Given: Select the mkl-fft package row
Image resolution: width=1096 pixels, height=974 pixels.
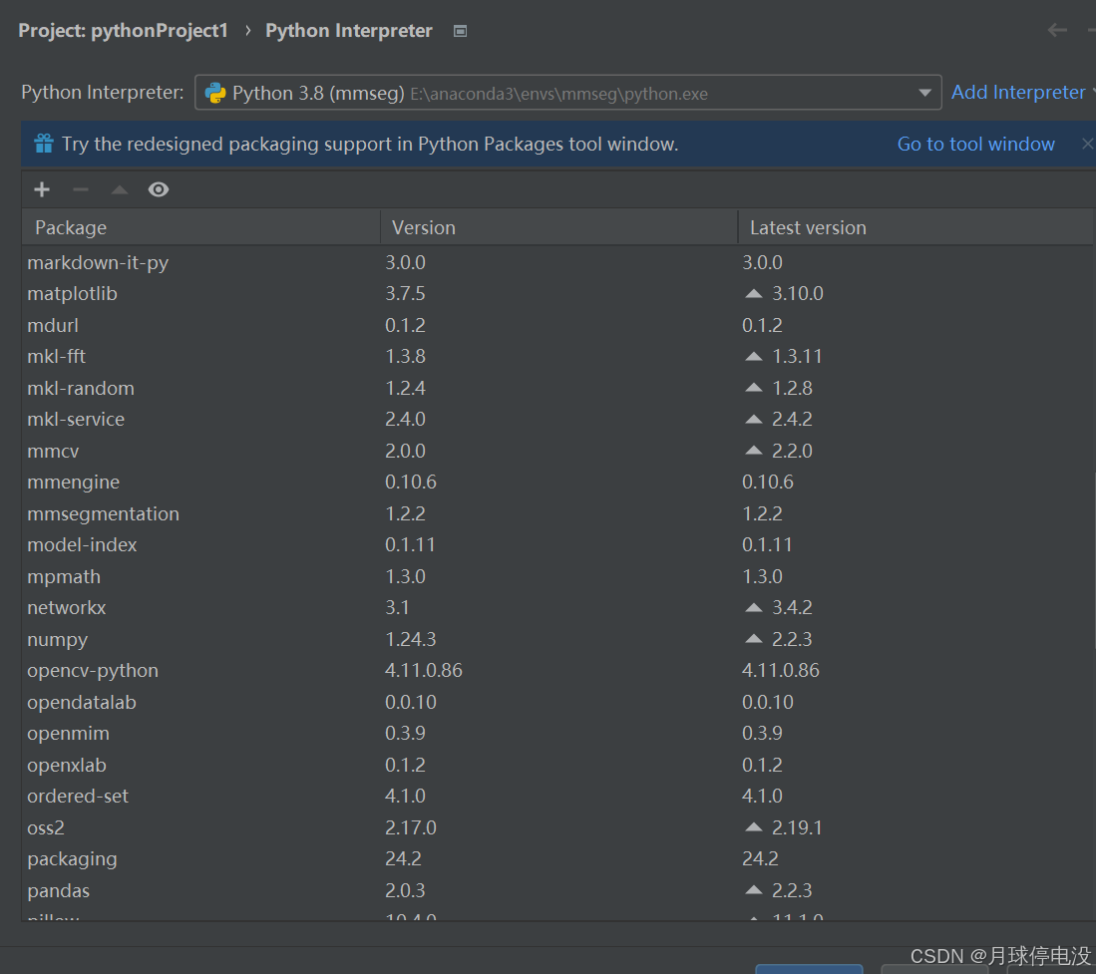Looking at the screenshot, I should tap(557, 356).
